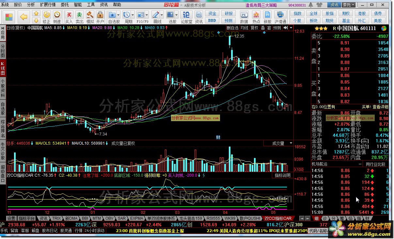Open the 热点 hot topics flame icon
This screenshot has height=239, width=394.
[256, 17]
